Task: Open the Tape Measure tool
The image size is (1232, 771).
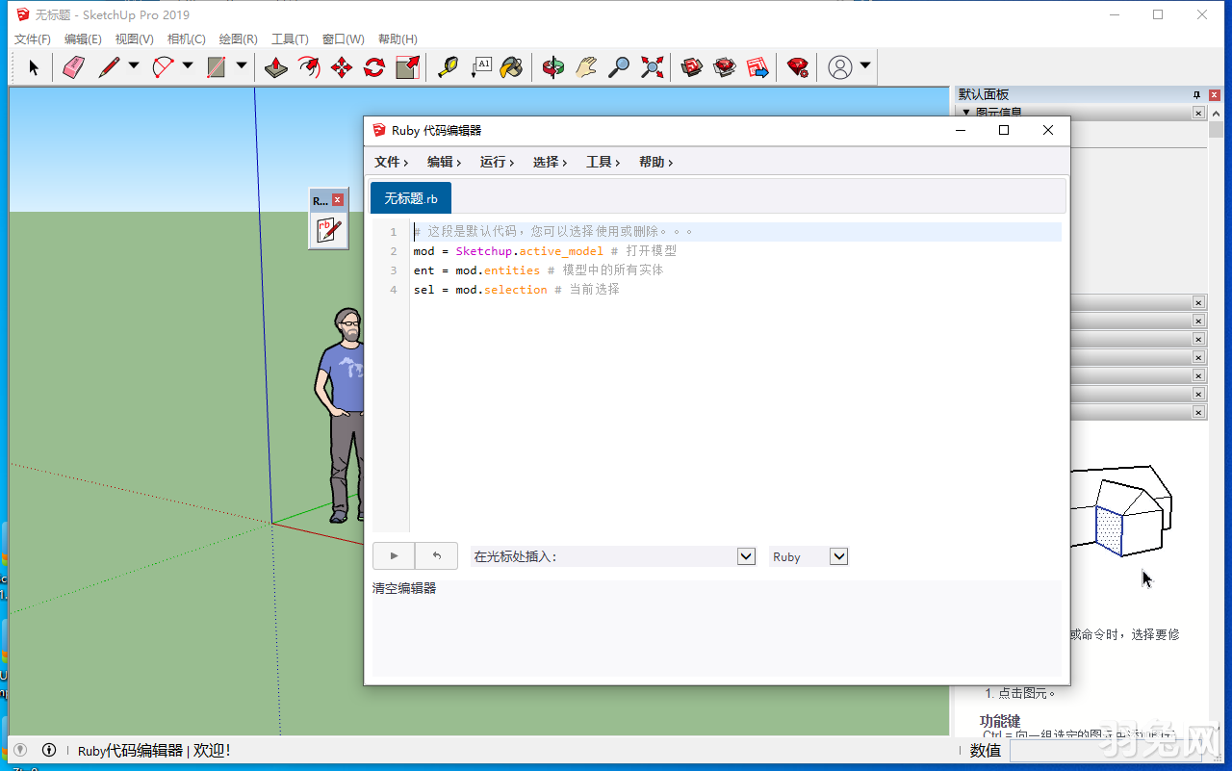Action: [x=449, y=66]
